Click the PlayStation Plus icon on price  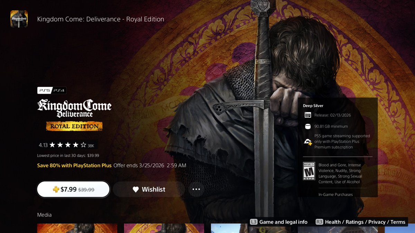click(x=56, y=189)
